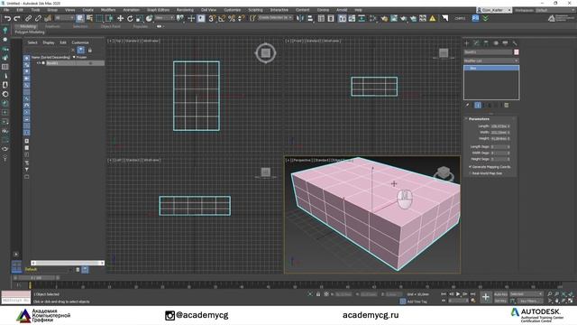Uncheck Generate Mapping Coords

pyautogui.click(x=471, y=167)
